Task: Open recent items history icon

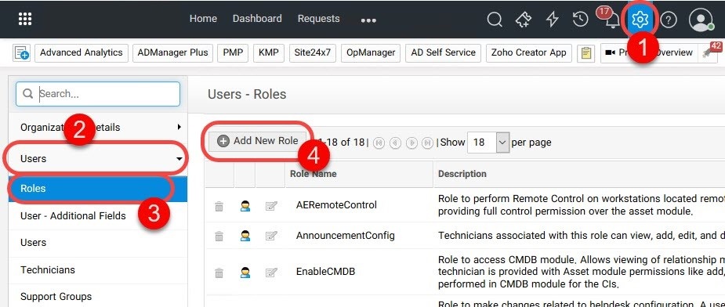Action: pos(580,20)
